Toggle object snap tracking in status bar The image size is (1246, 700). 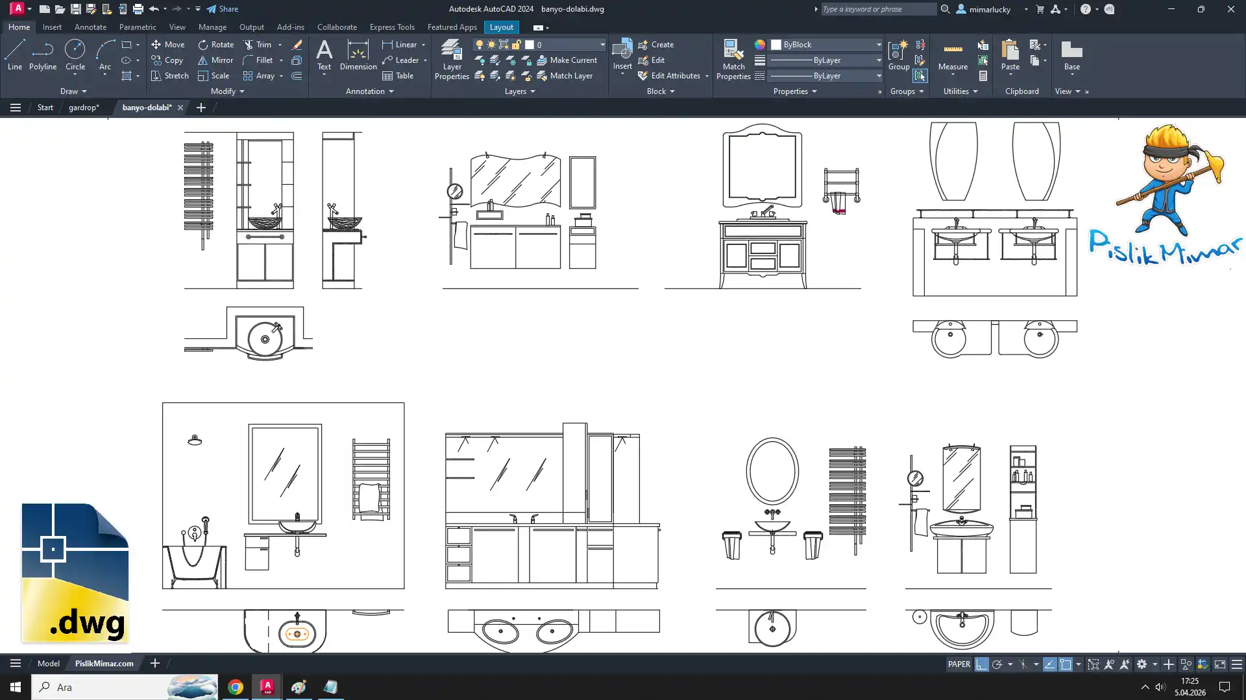click(1049, 664)
